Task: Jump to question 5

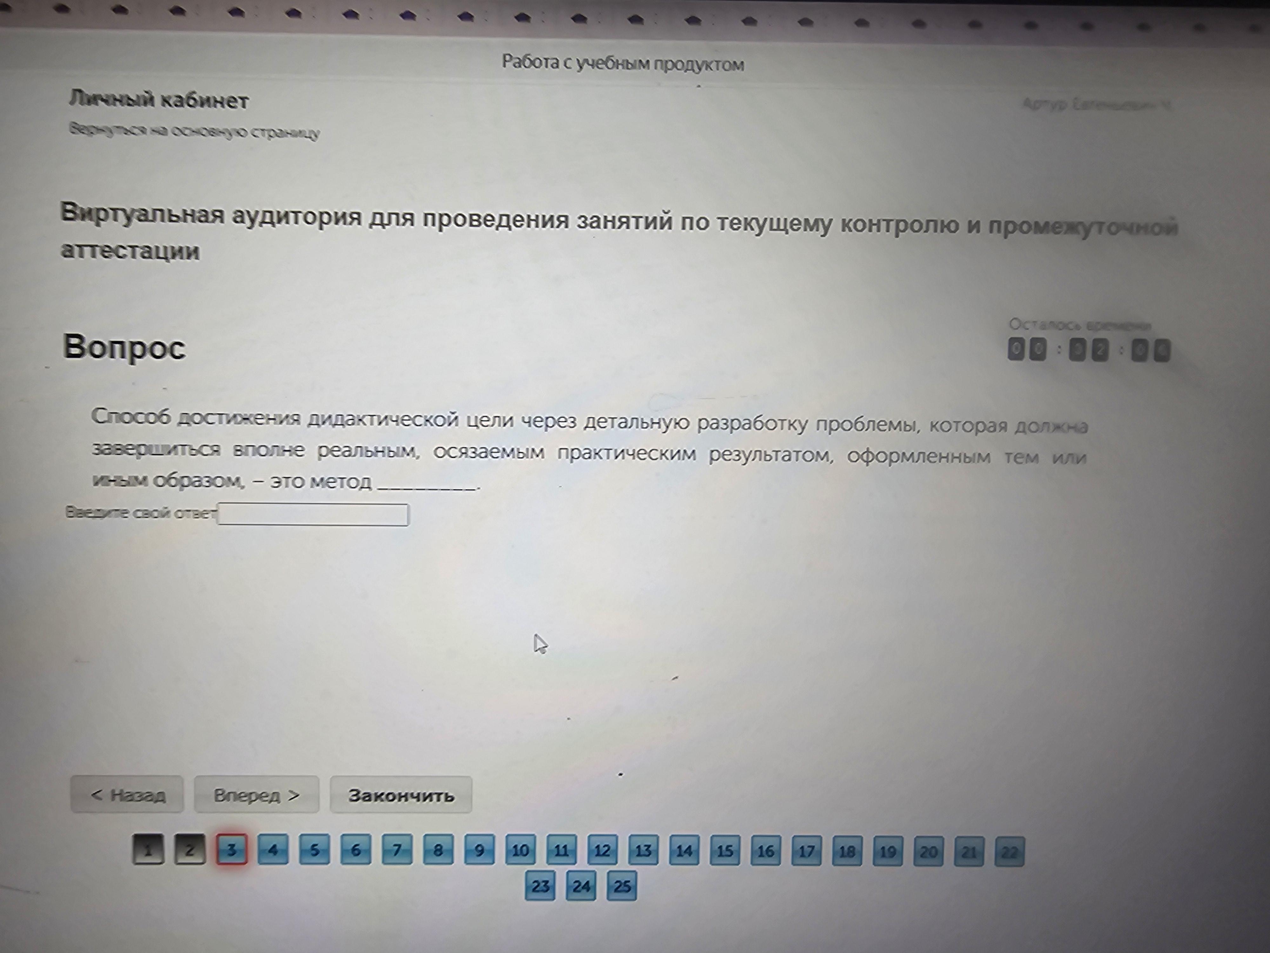Action: (315, 850)
